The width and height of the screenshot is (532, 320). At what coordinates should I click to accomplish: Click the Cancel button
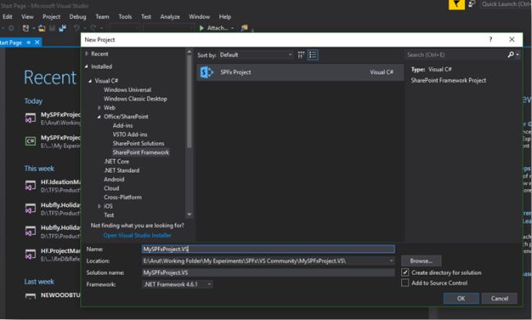pos(499,298)
